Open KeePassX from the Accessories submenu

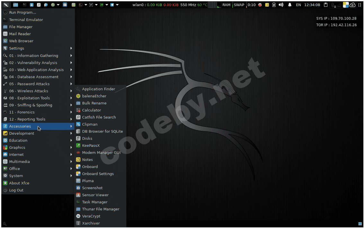click(x=91, y=145)
